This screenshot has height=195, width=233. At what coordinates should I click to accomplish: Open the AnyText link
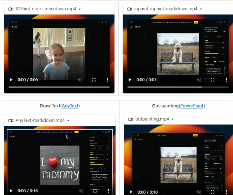click(x=70, y=106)
